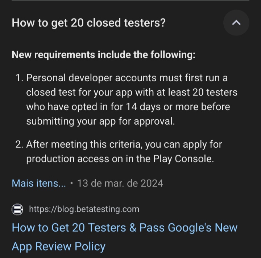Click the date 13 de mar. de 2024
Viewport: 261px width, 258px height.
pyautogui.click(x=120, y=183)
